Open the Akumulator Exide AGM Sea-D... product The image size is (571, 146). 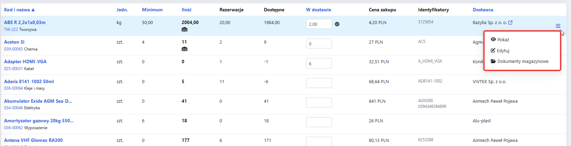(38, 101)
